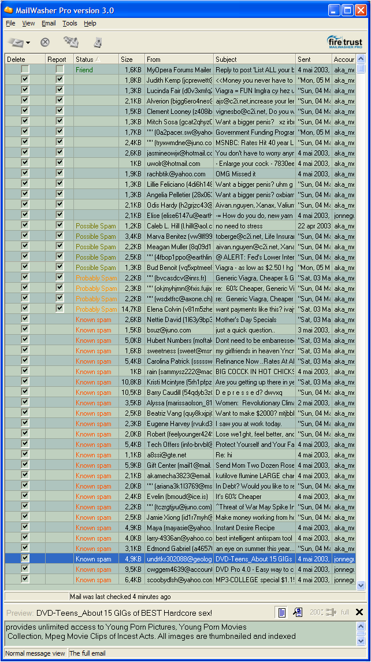Click email list scrollbar down arrow

pyautogui.click(x=361, y=586)
